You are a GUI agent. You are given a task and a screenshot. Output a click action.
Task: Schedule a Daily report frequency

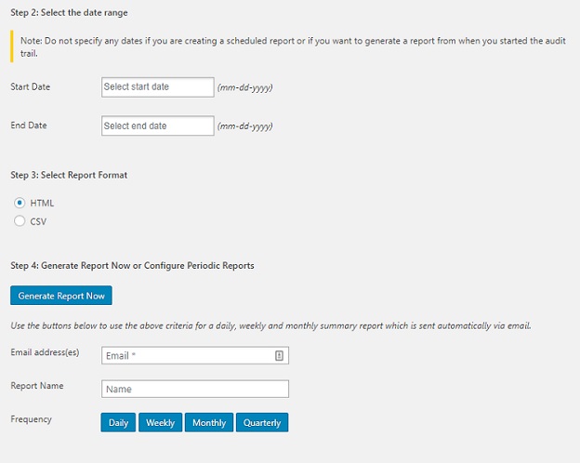[118, 423]
